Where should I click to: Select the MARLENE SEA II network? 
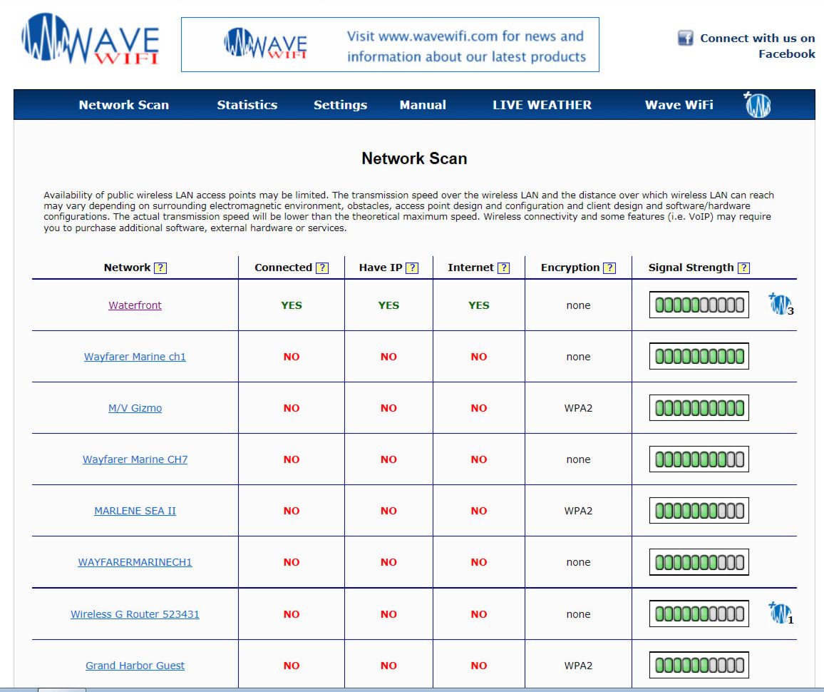(135, 511)
